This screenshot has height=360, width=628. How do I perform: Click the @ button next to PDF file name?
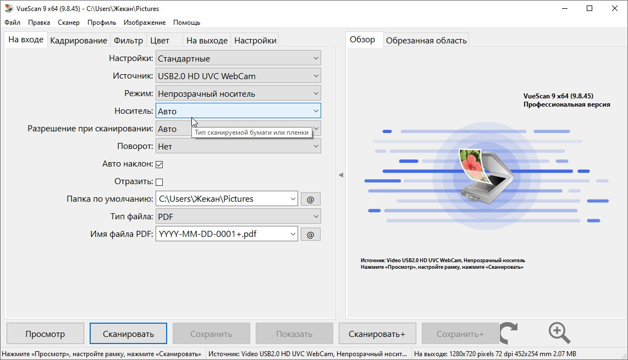[310, 234]
